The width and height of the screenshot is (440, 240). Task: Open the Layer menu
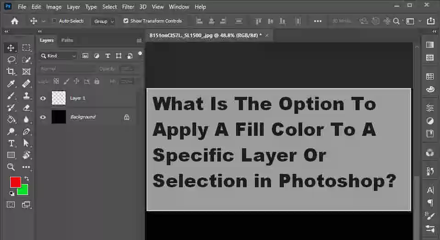pyautogui.click(x=73, y=7)
